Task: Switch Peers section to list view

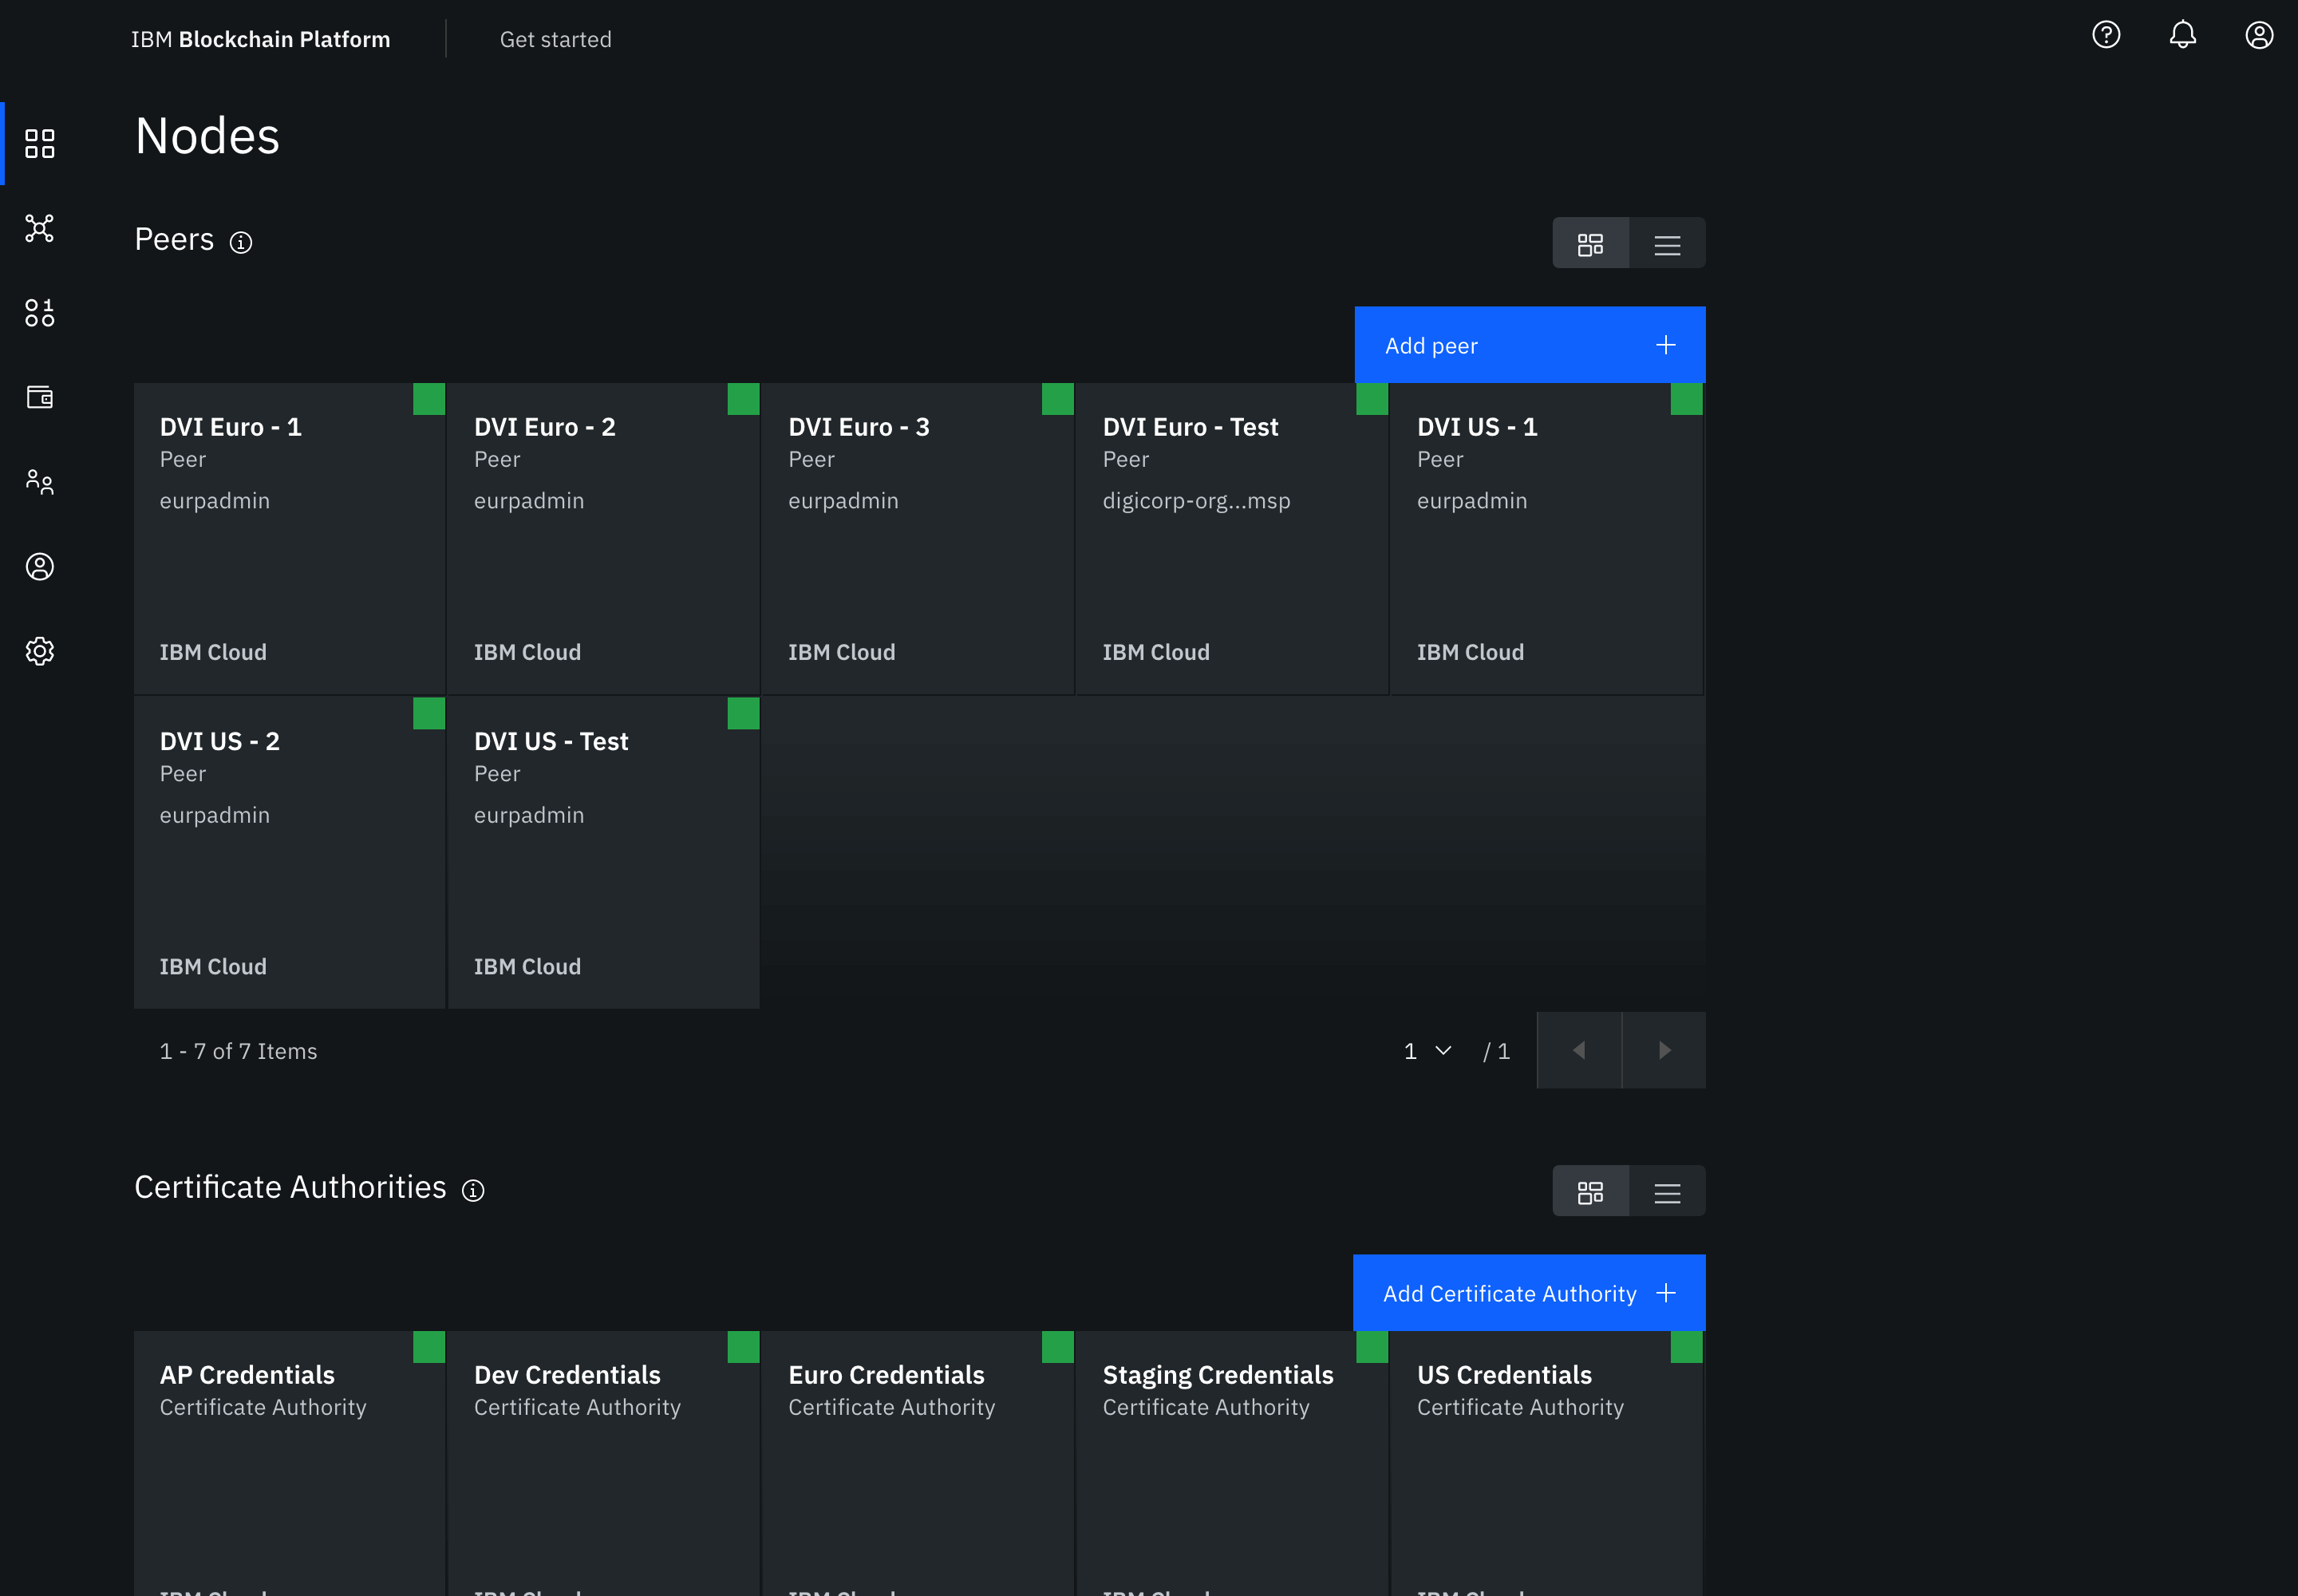Action: 1667,243
